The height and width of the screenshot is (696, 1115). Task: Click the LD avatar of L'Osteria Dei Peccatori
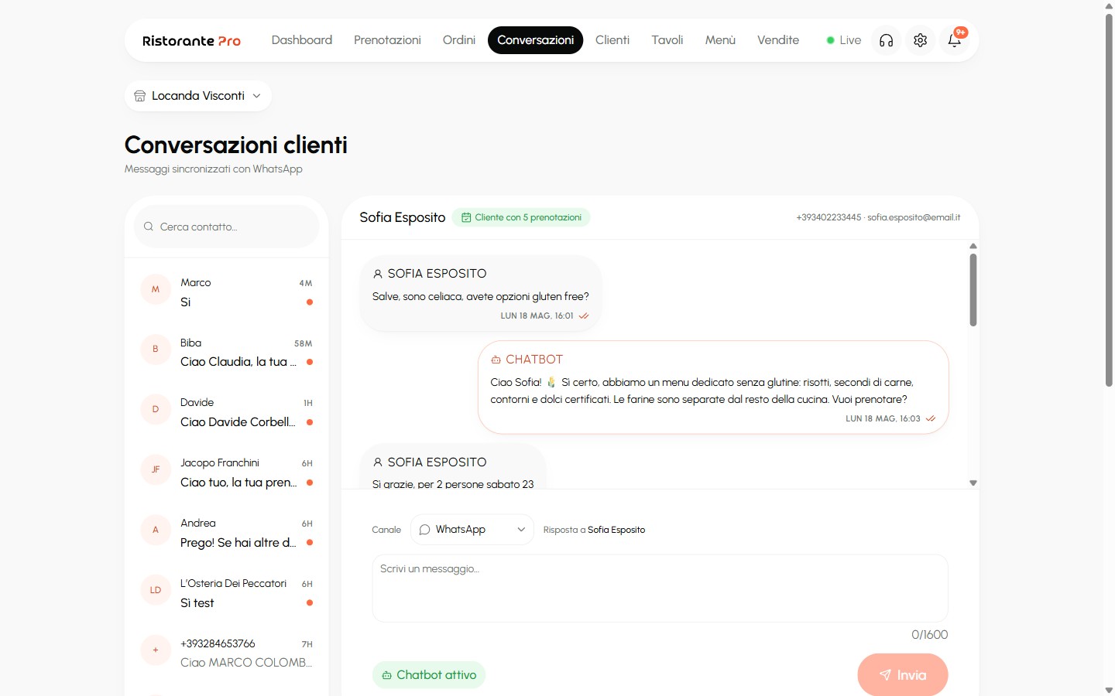tap(156, 590)
